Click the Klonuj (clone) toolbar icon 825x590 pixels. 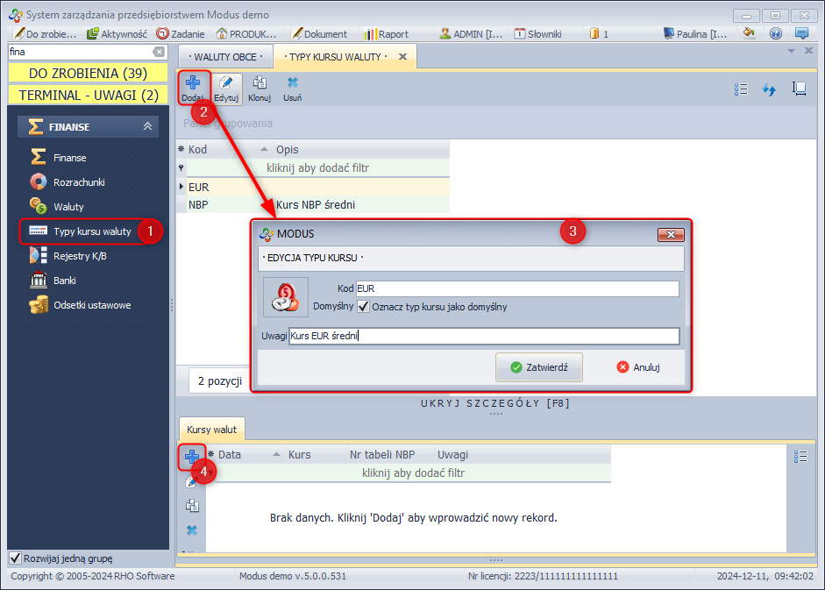[260, 87]
